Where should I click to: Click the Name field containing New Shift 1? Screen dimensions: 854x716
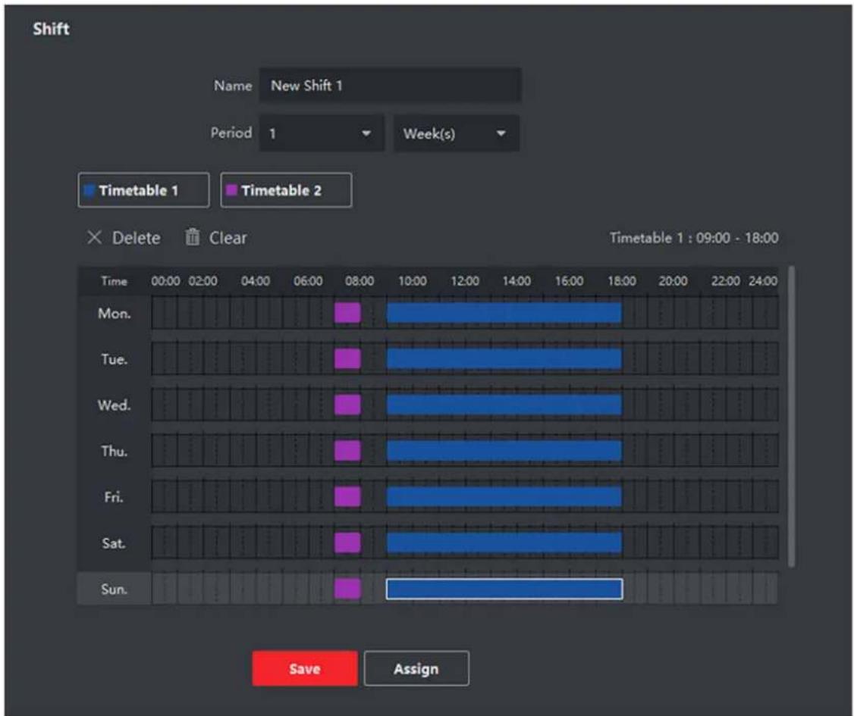390,86
